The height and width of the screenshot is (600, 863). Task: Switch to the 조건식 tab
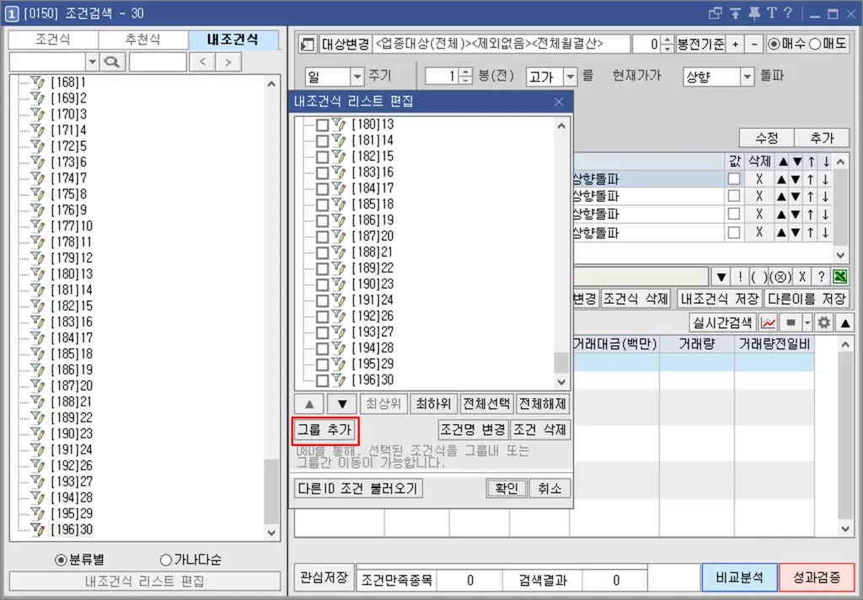click(53, 40)
